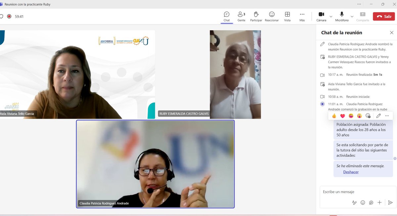Viewport: 397px width, 216px height.
Task: Click the Se esta solicitando chat message
Action: (363, 150)
